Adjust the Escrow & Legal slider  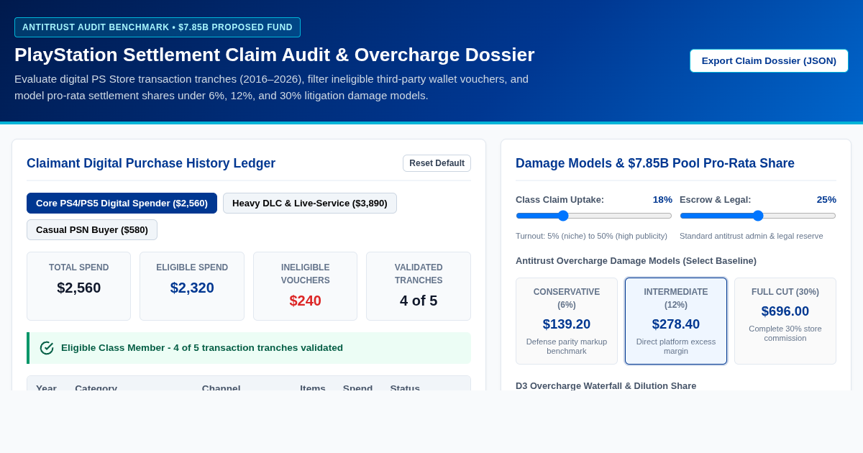[758, 216]
